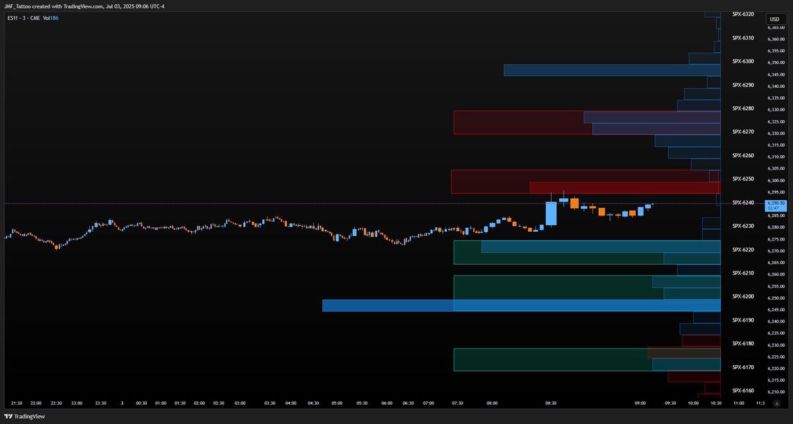
Task: Select the SPX-6220 level label
Action: click(x=743, y=250)
